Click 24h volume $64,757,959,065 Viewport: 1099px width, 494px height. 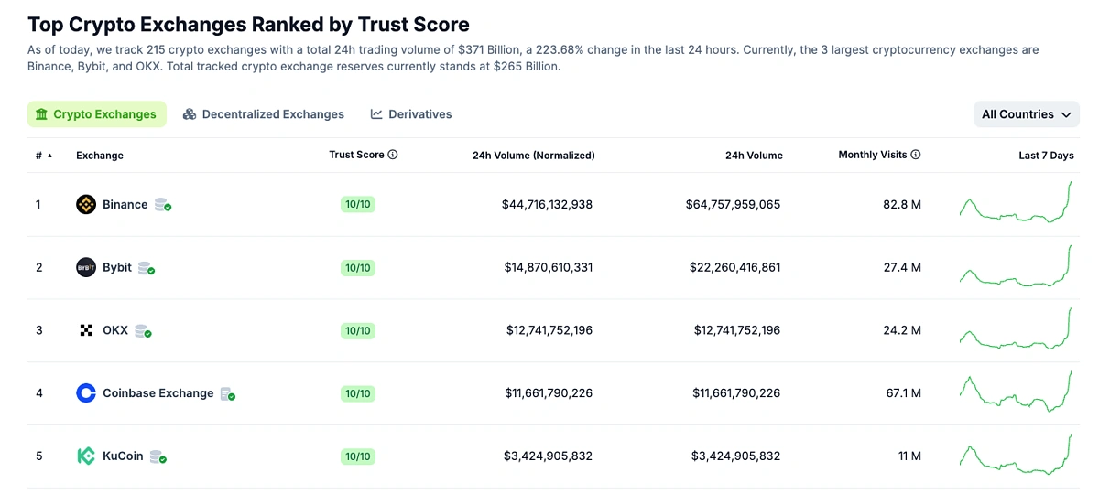tap(733, 204)
